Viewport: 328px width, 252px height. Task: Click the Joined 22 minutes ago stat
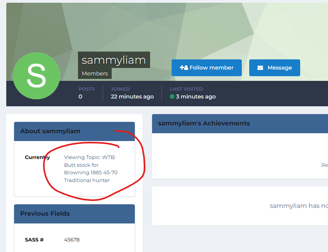pyautogui.click(x=132, y=97)
